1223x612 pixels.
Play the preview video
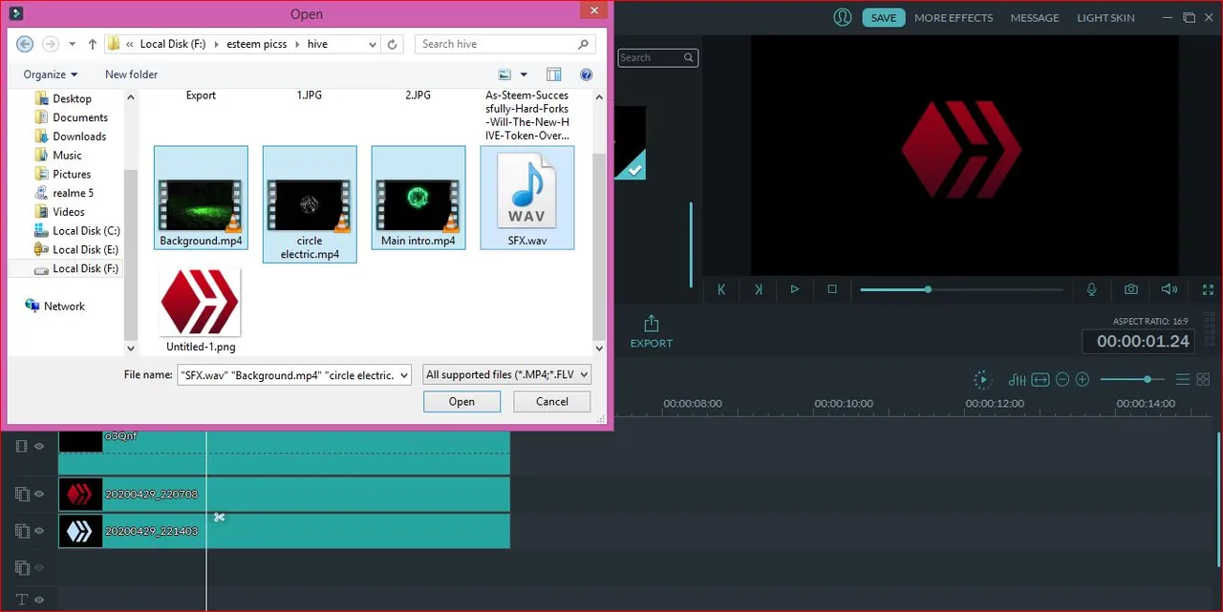pos(794,289)
